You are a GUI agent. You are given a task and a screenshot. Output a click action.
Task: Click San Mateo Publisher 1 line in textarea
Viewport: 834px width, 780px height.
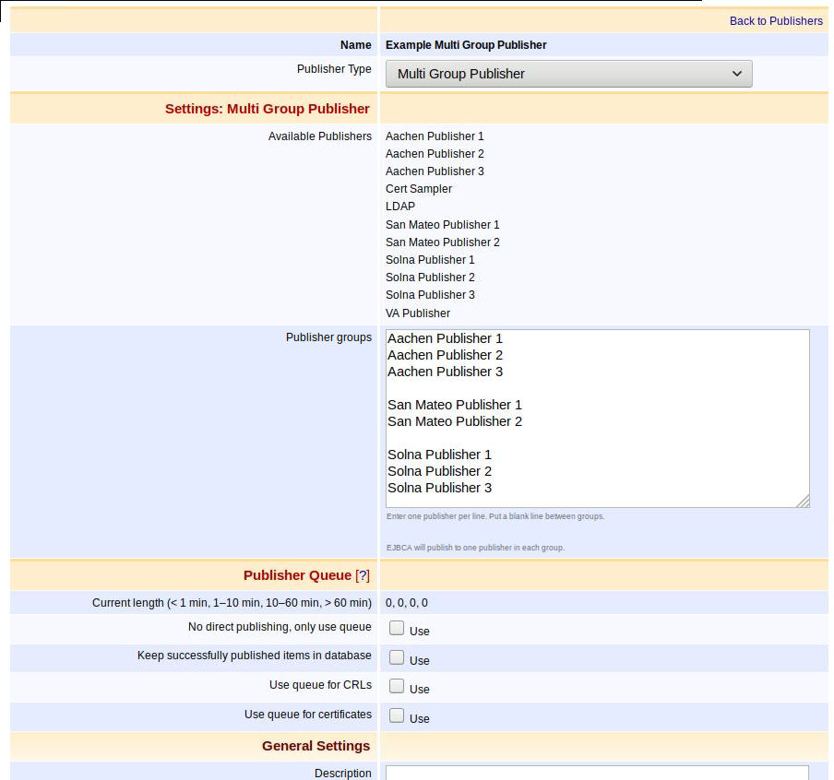tap(454, 405)
